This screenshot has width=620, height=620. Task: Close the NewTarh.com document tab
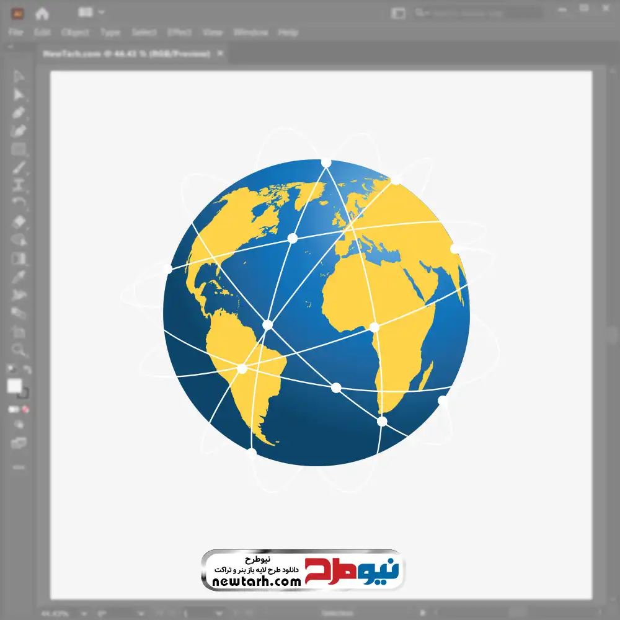tap(219, 54)
